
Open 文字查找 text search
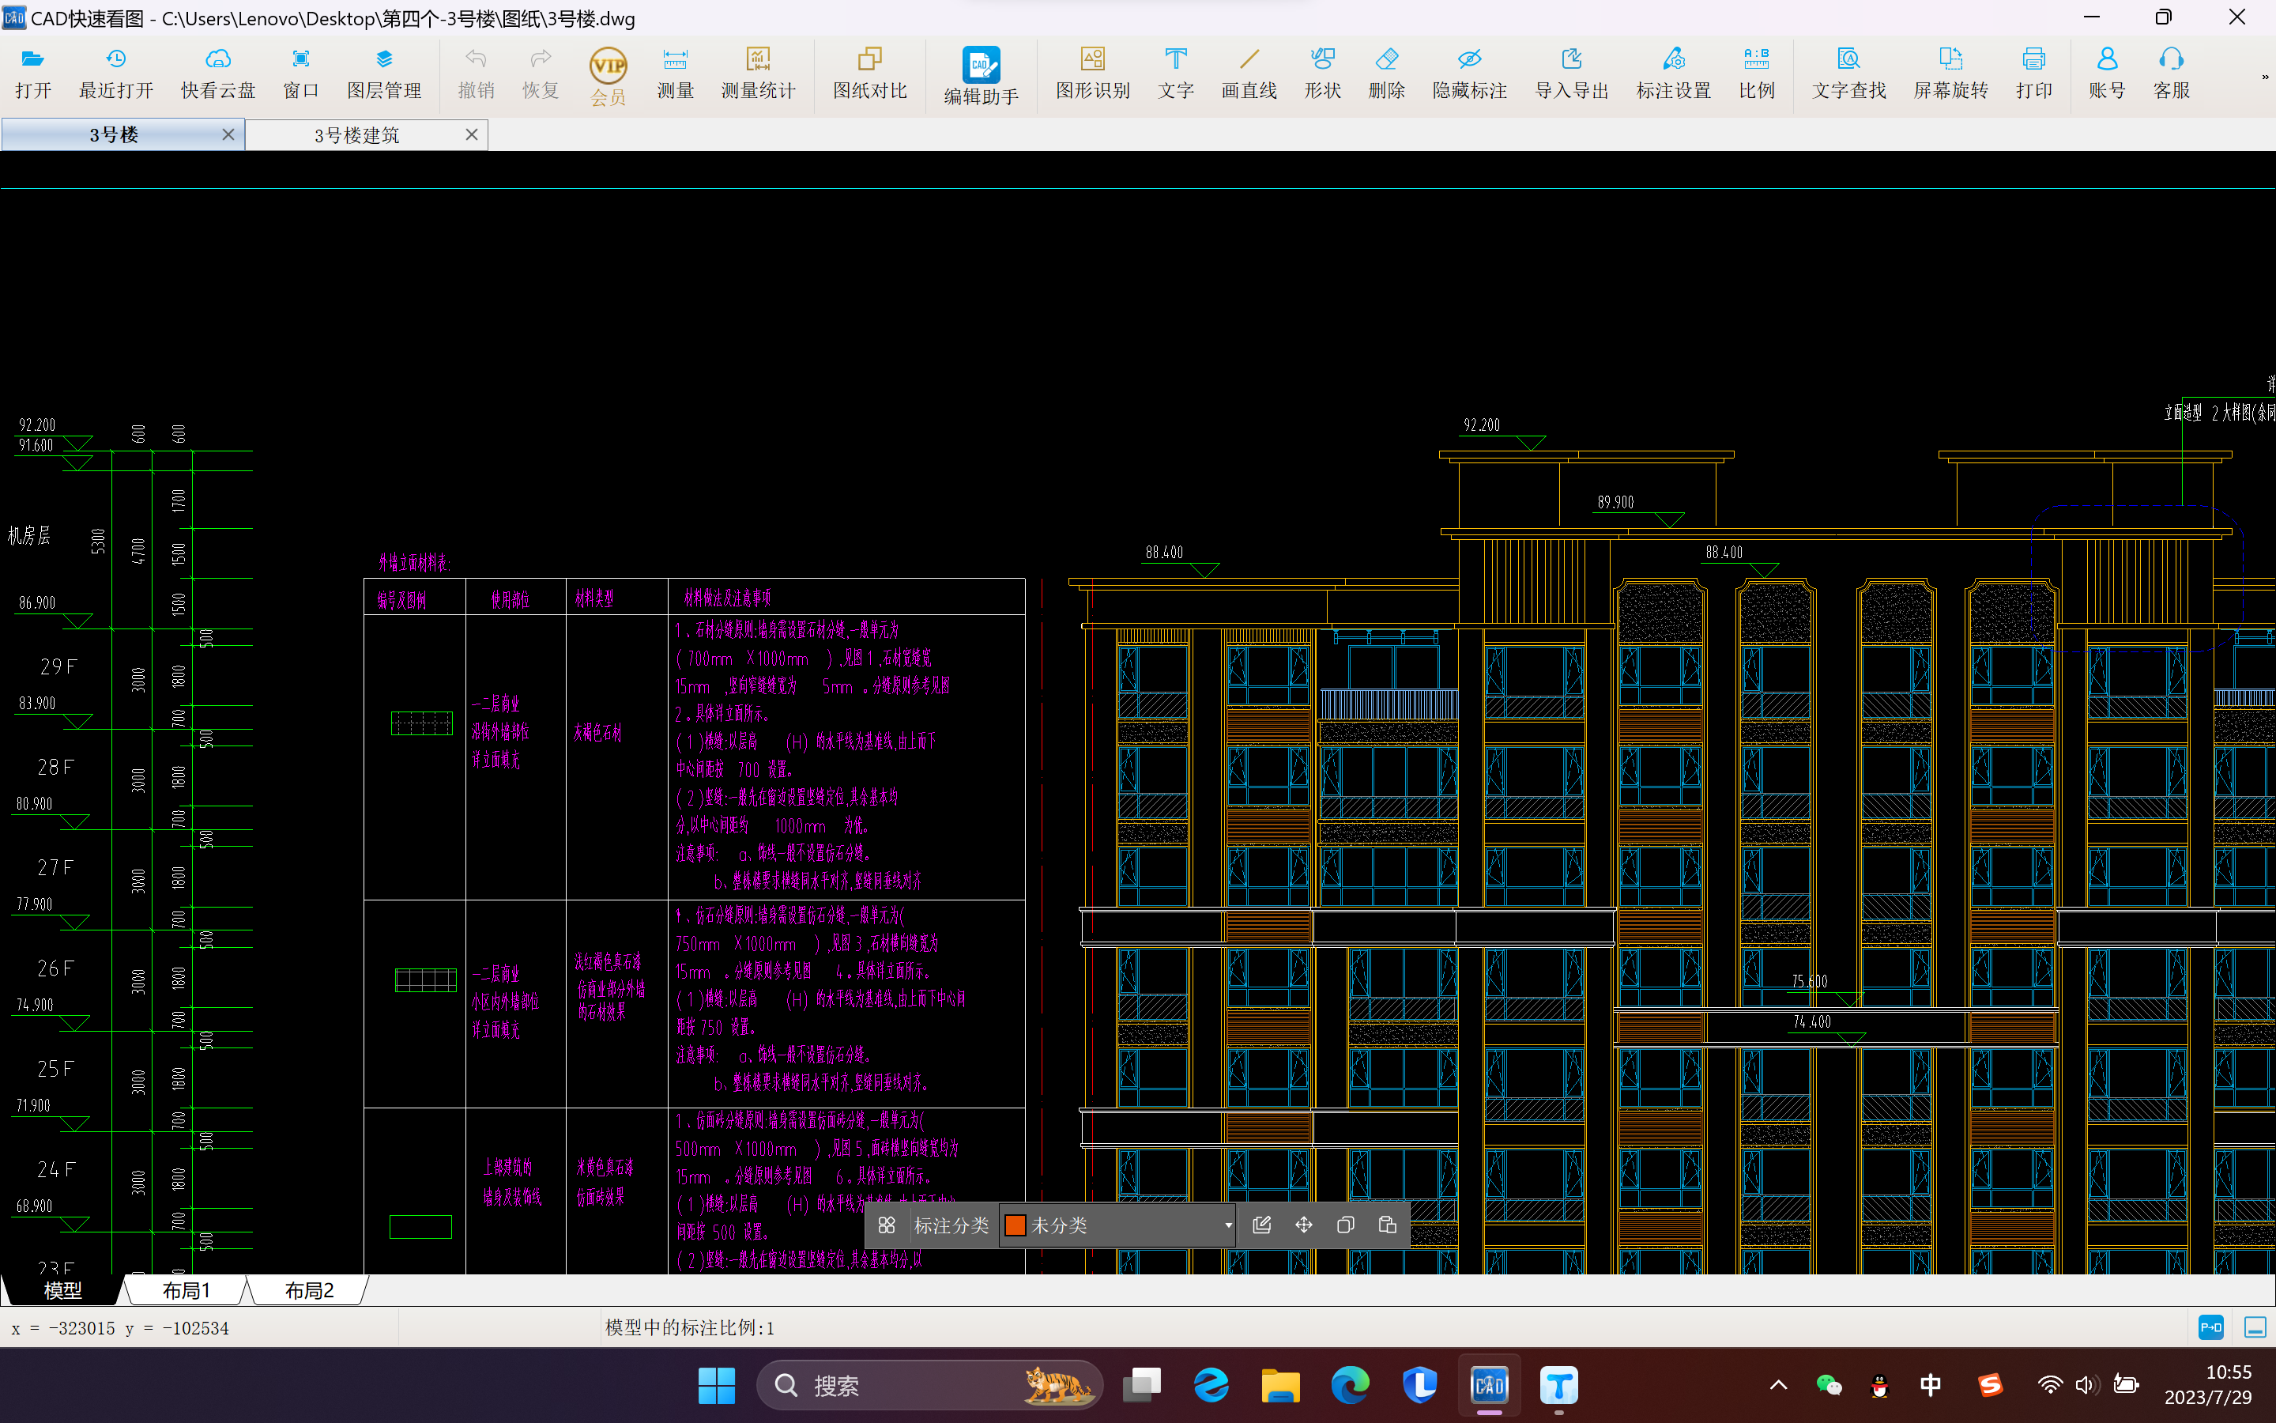(1849, 74)
